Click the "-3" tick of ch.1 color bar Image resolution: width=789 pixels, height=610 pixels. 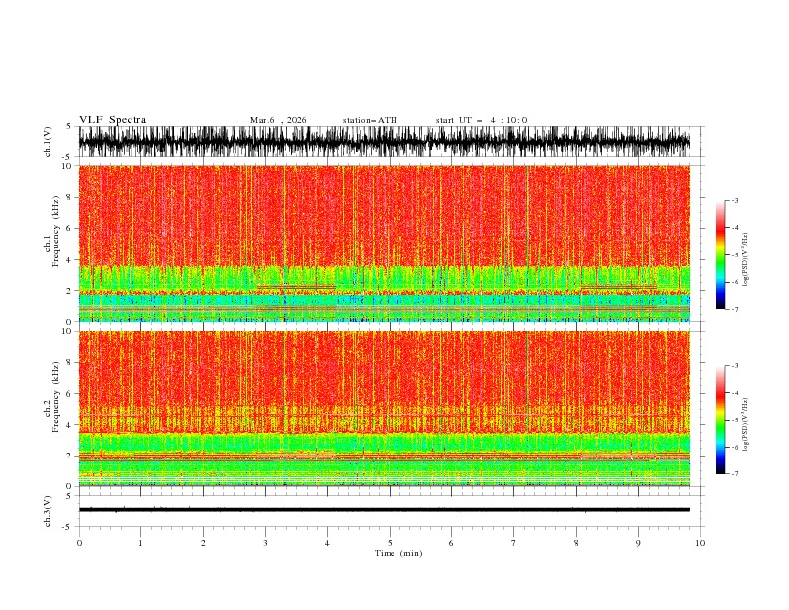tap(734, 200)
